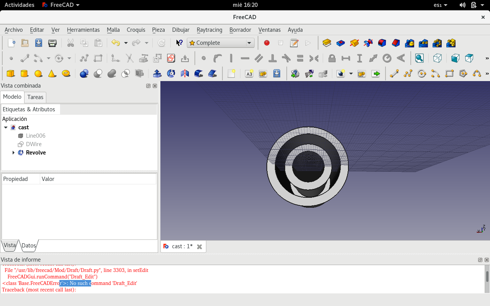Click the report view vertical scrollbar
The height and width of the screenshot is (306, 490).
point(487,277)
